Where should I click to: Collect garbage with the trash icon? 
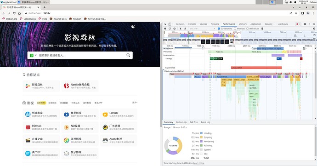(x=262, y=29)
